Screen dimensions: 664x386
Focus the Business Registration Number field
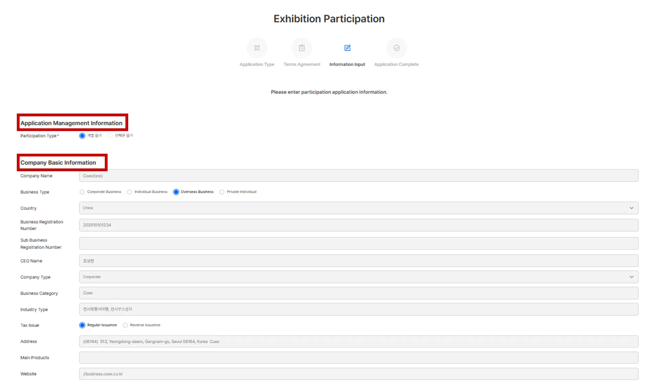pyautogui.click(x=358, y=225)
